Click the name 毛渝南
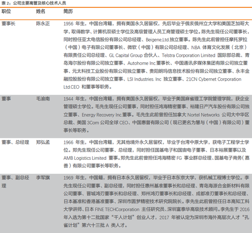The height and width of the screenshot is (233, 252). tap(43, 98)
